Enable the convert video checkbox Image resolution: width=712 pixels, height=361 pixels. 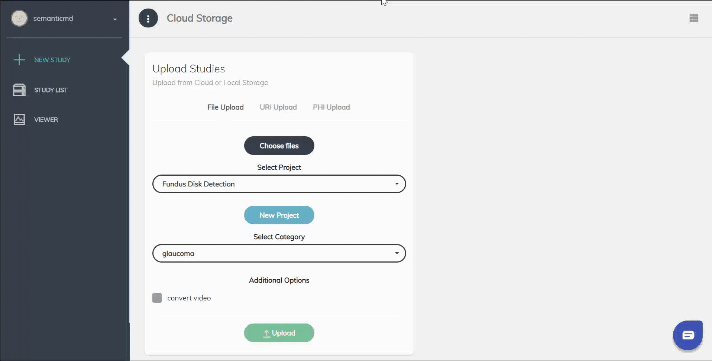tap(157, 298)
